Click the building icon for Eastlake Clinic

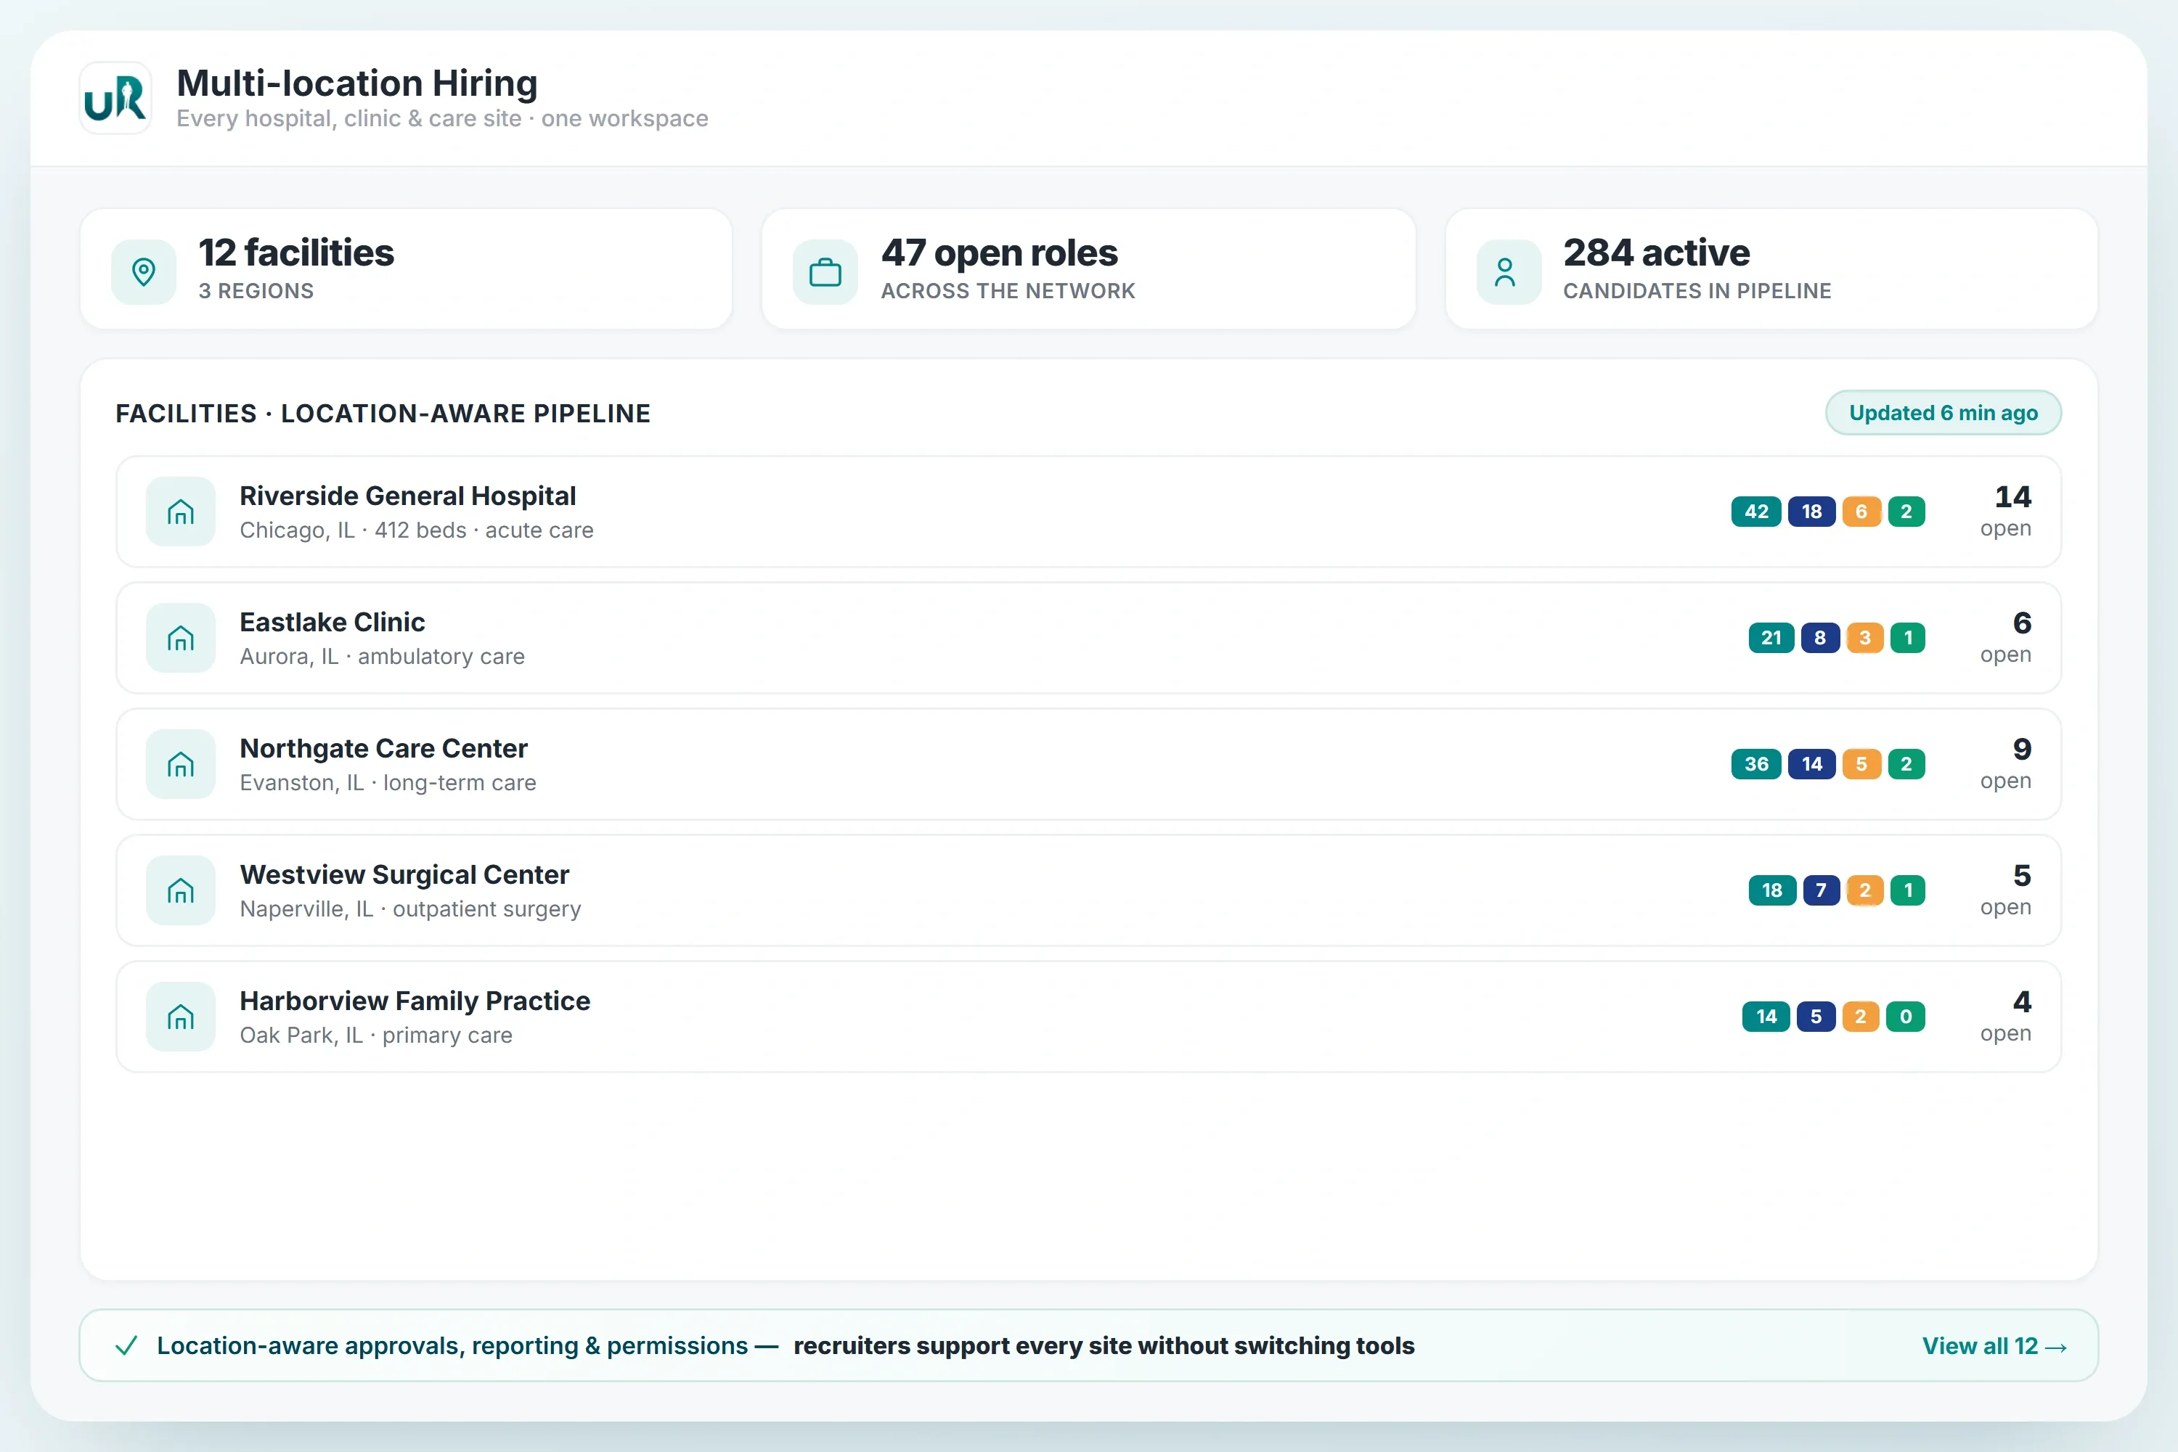(x=181, y=637)
